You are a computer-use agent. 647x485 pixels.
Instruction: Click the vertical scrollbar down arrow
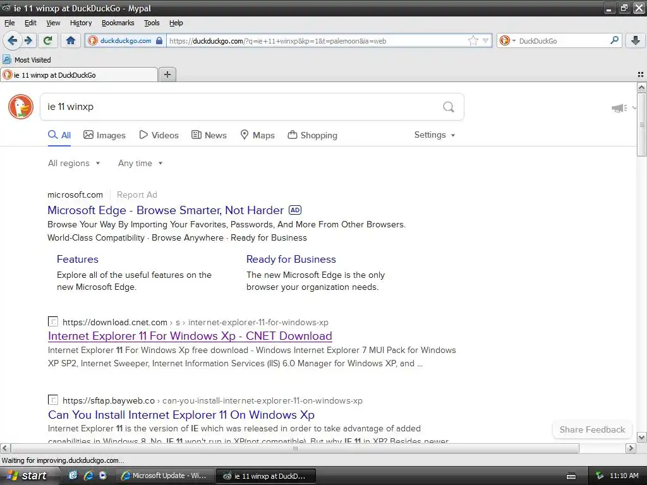(x=641, y=437)
